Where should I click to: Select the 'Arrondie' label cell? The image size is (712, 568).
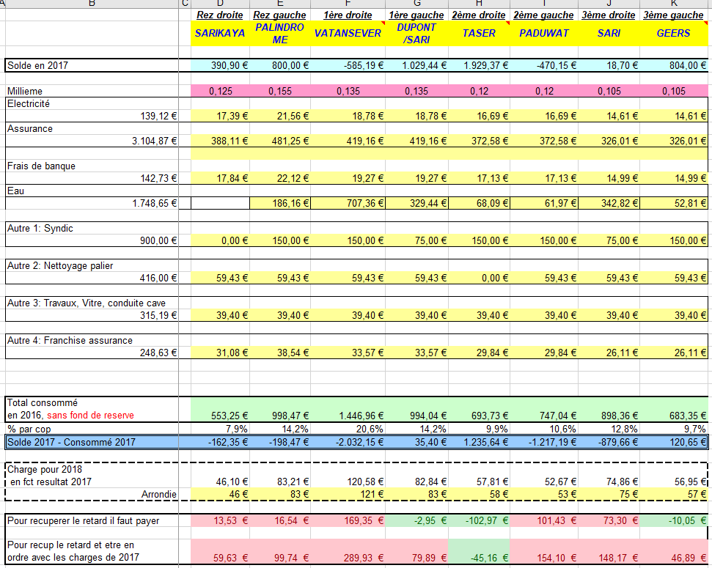click(92, 495)
